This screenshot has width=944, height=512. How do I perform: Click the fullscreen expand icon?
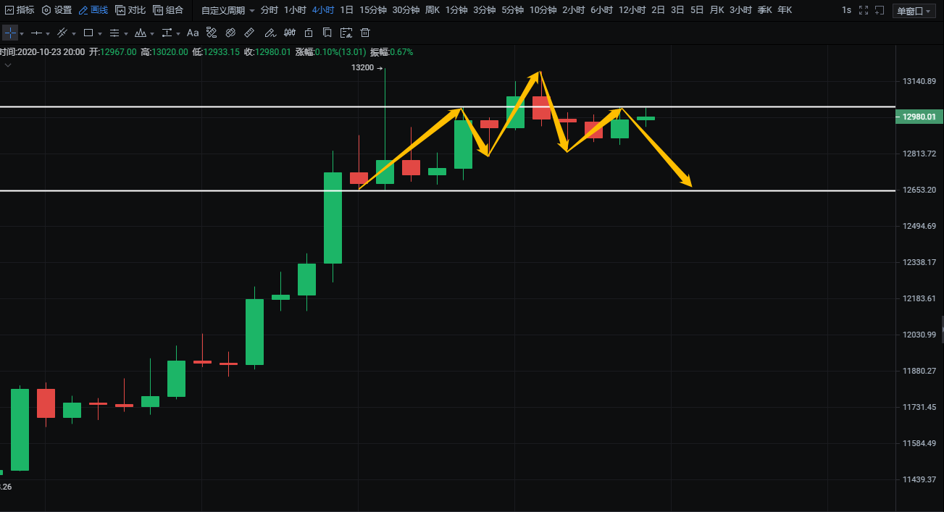tap(863, 10)
